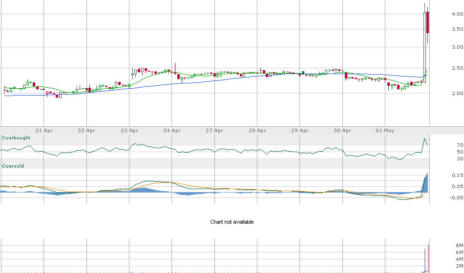Click the 3.00 price axis label
464x273 pixels.
458,47
